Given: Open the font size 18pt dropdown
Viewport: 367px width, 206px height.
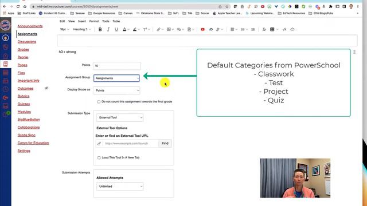Looking at the screenshot, I should [x=64, y=29].
